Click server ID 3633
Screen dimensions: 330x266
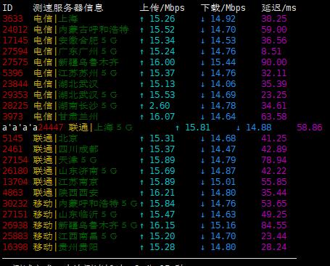[x=12, y=19]
